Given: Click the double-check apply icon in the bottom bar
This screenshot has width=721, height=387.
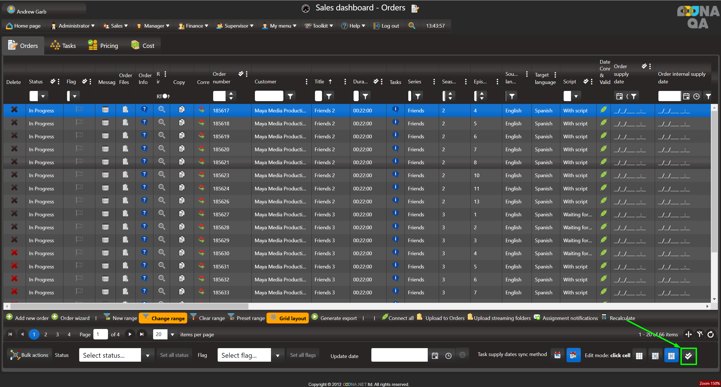Looking at the screenshot, I should 688,356.
